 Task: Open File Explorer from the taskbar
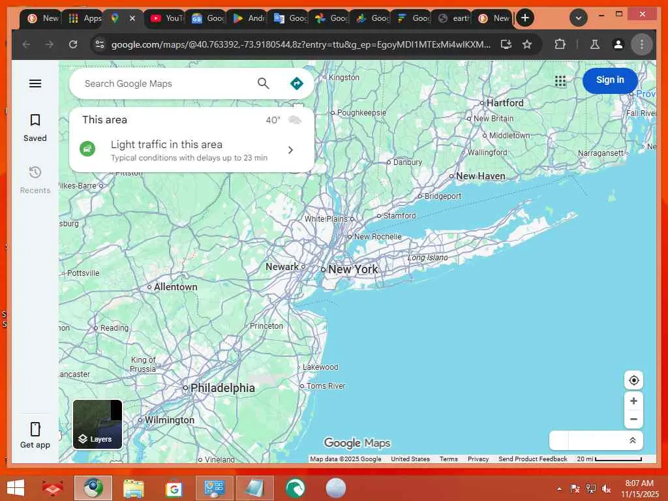[133, 488]
